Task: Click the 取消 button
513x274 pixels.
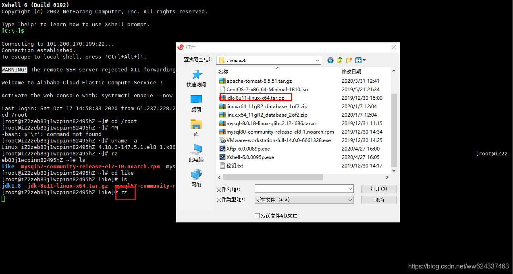Action: click(378, 199)
